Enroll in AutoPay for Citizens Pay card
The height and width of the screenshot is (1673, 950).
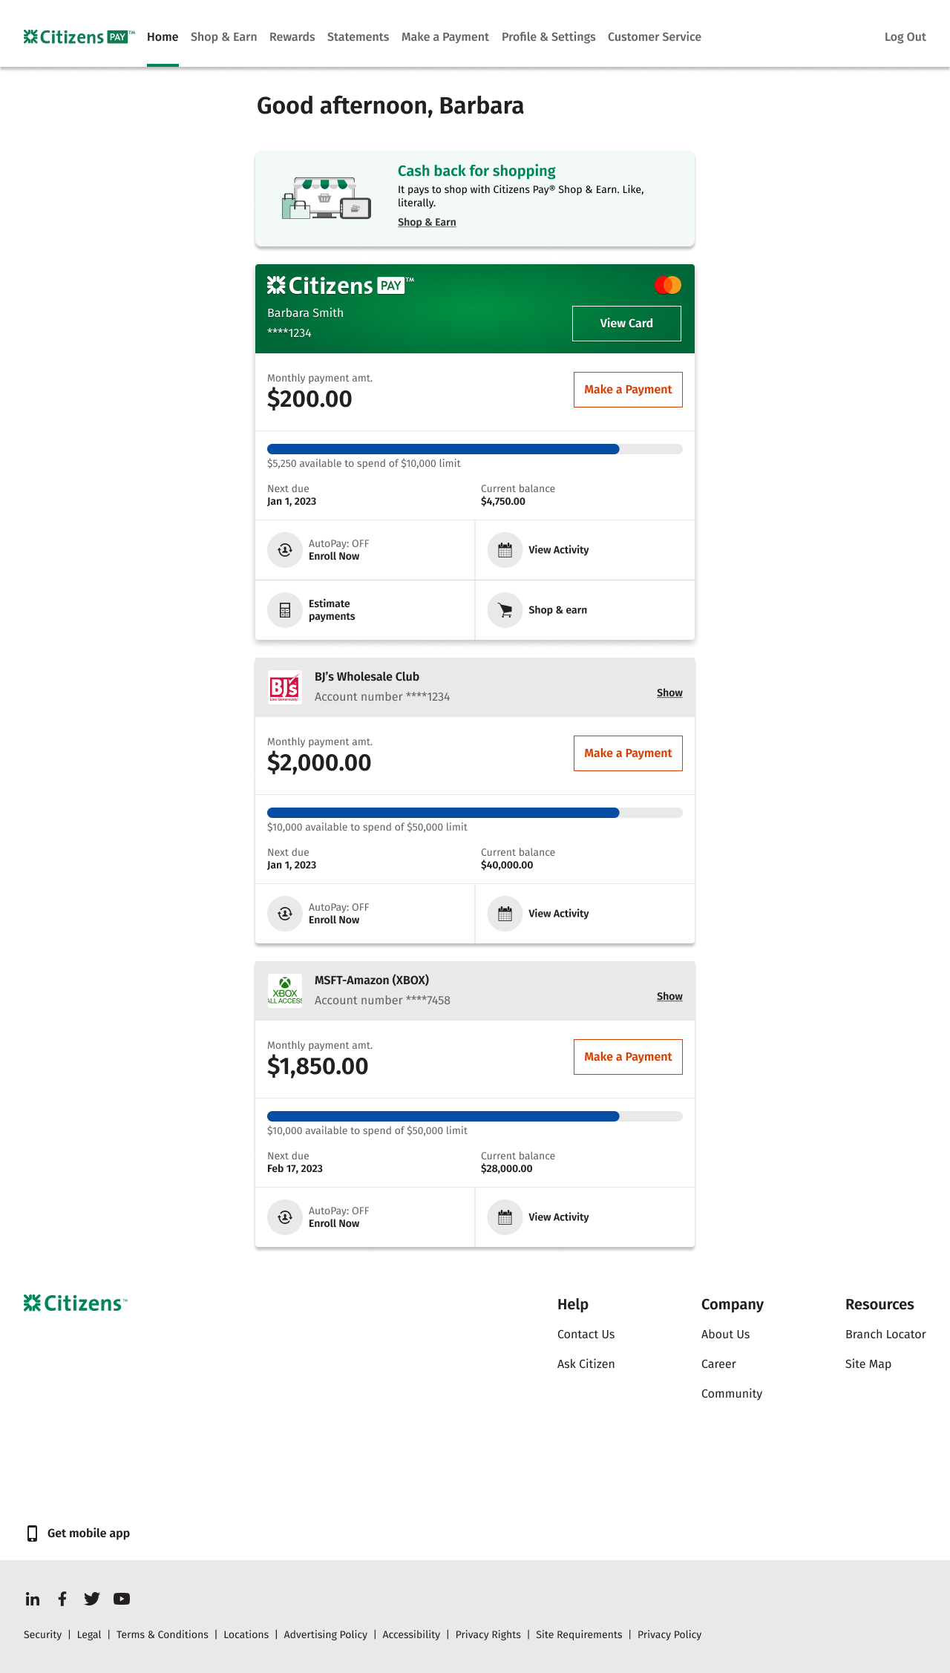tap(334, 557)
